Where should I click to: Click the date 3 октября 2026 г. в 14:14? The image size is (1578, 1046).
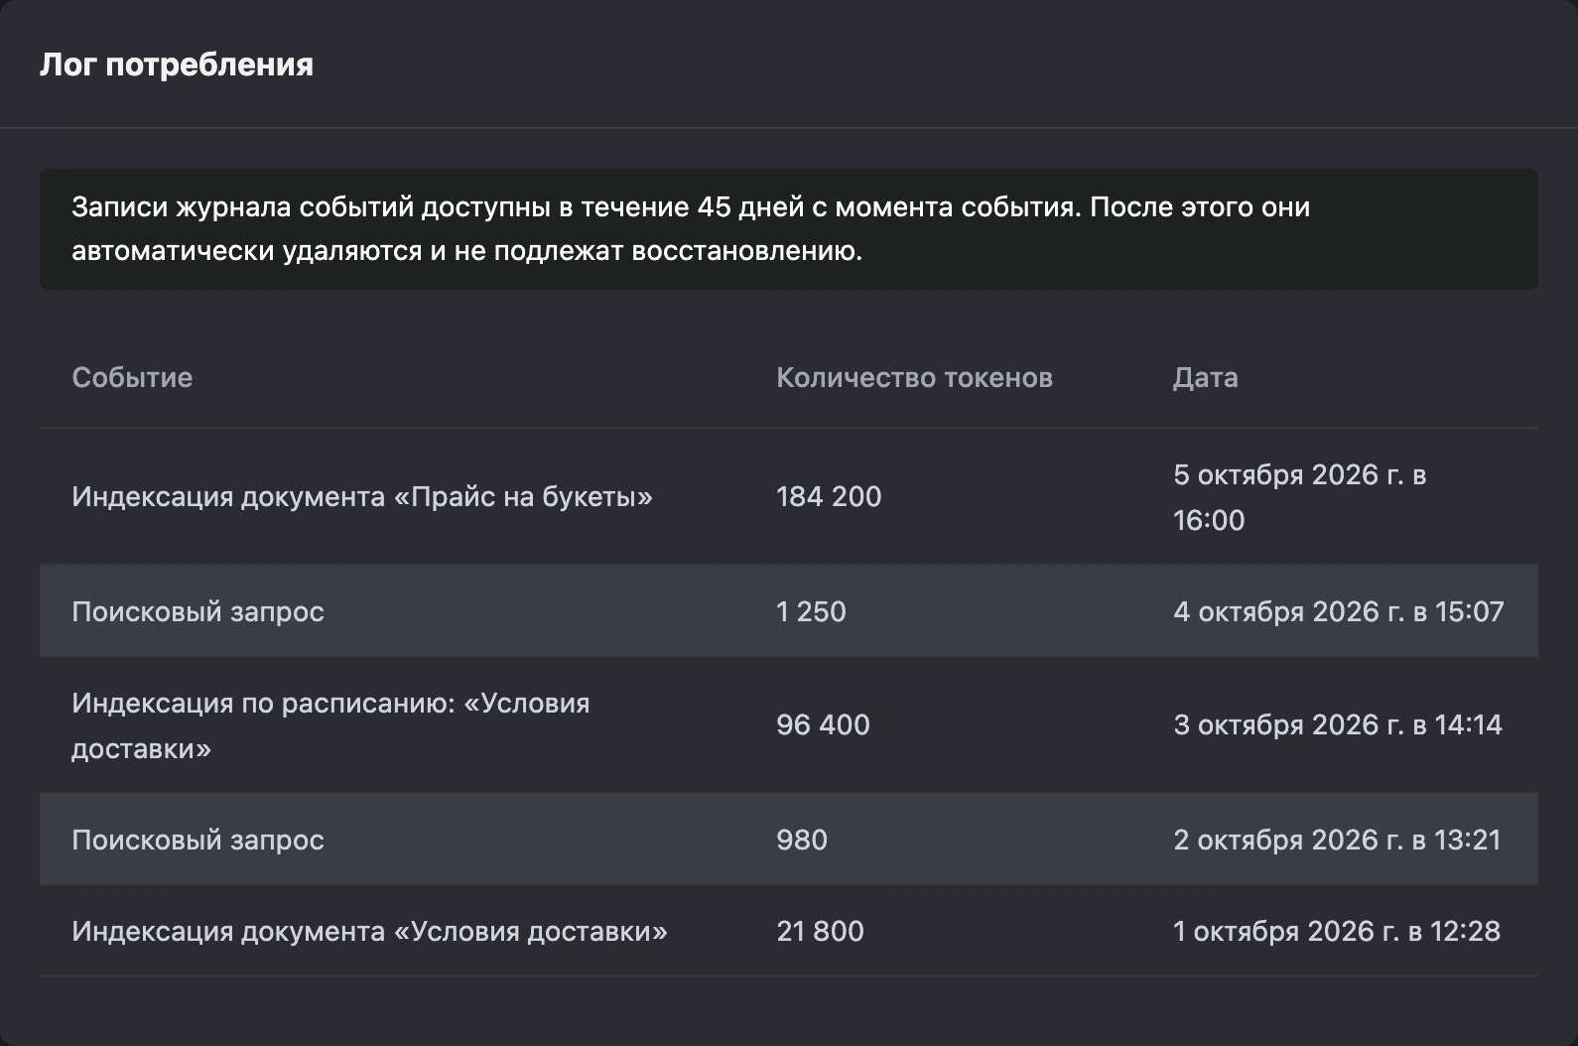click(x=1338, y=724)
